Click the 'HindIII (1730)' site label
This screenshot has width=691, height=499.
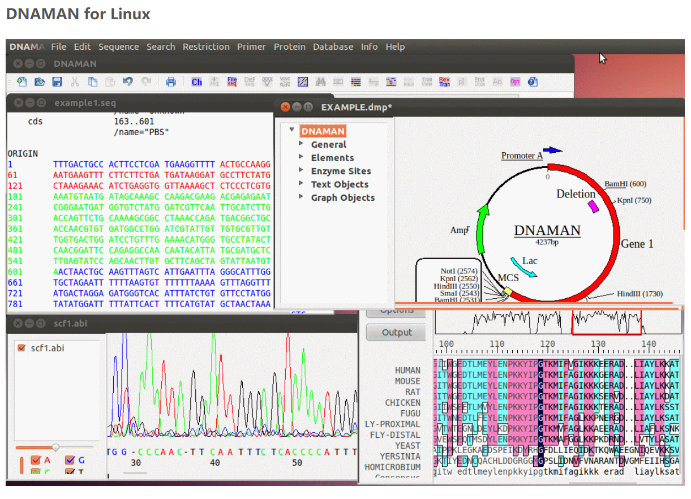tap(640, 294)
